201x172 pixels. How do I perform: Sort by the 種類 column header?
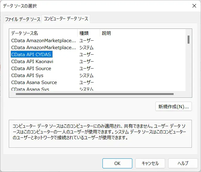point(88,33)
